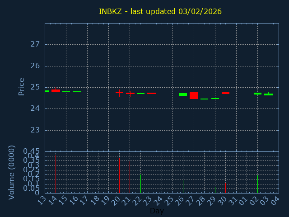Select the 25 price axis label
Screen dimensions: 289x217
35,87
